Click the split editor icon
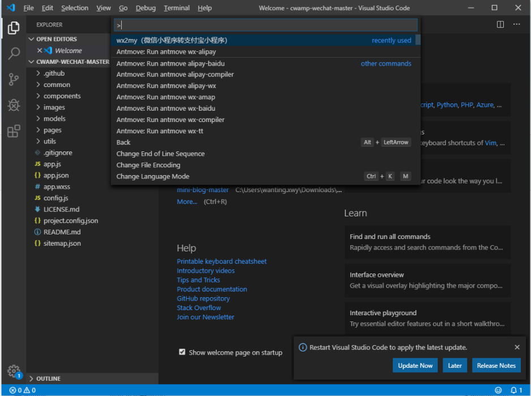531x396 pixels. (x=500, y=24)
